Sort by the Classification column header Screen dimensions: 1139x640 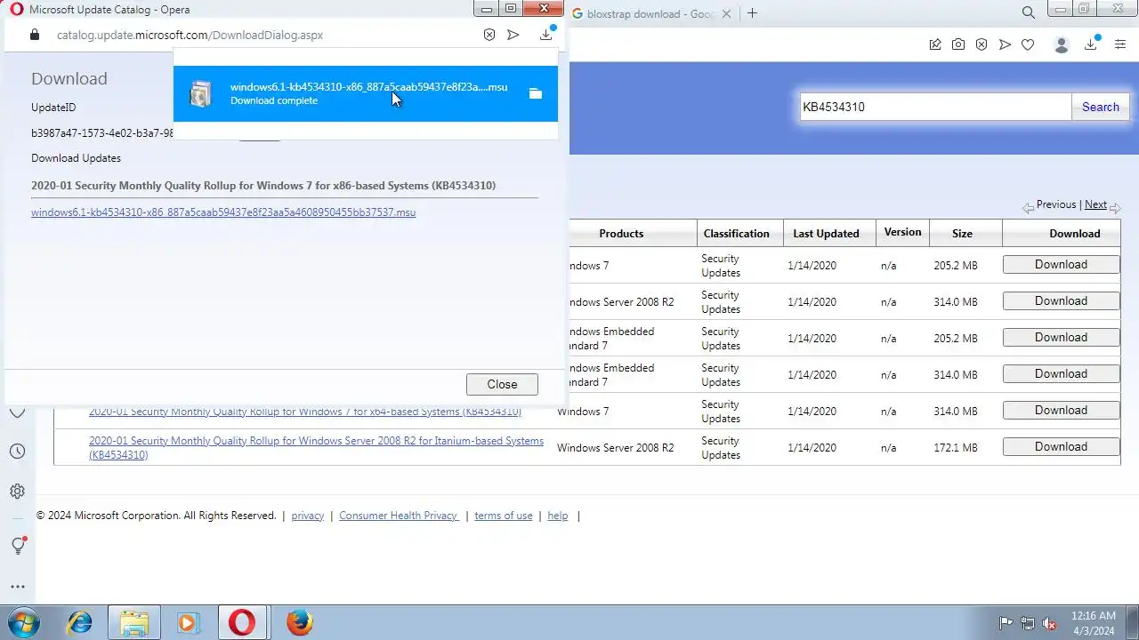pos(736,234)
